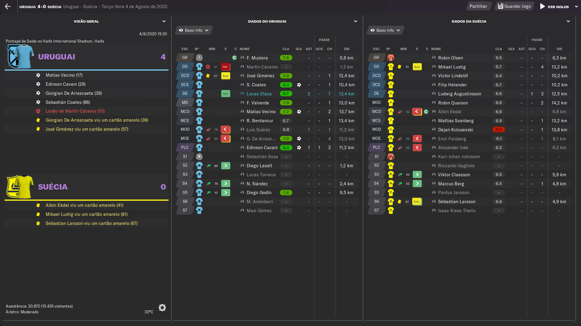Image resolution: width=581 pixels, height=326 pixels.
Task: Open Lucas Olaza player link
Action: [259, 94]
